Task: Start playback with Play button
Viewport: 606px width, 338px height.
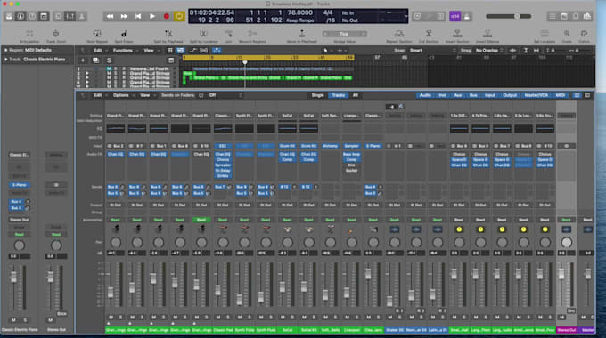Action: (152, 16)
